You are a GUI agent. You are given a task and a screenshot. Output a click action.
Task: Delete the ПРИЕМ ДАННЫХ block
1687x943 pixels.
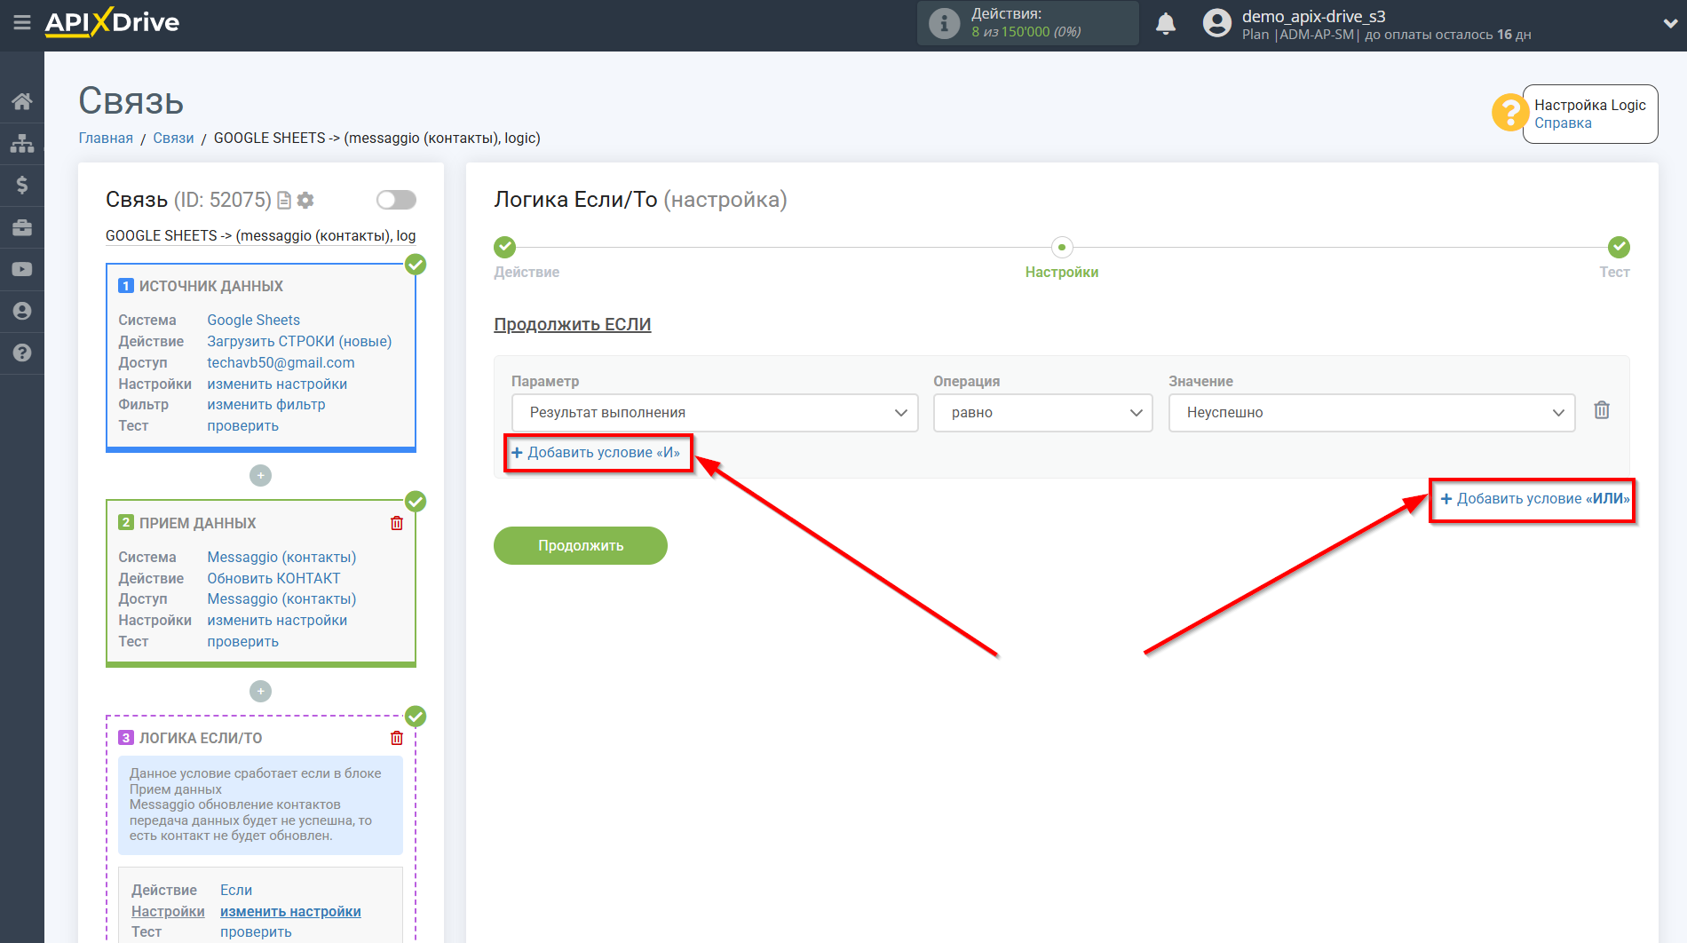396,524
